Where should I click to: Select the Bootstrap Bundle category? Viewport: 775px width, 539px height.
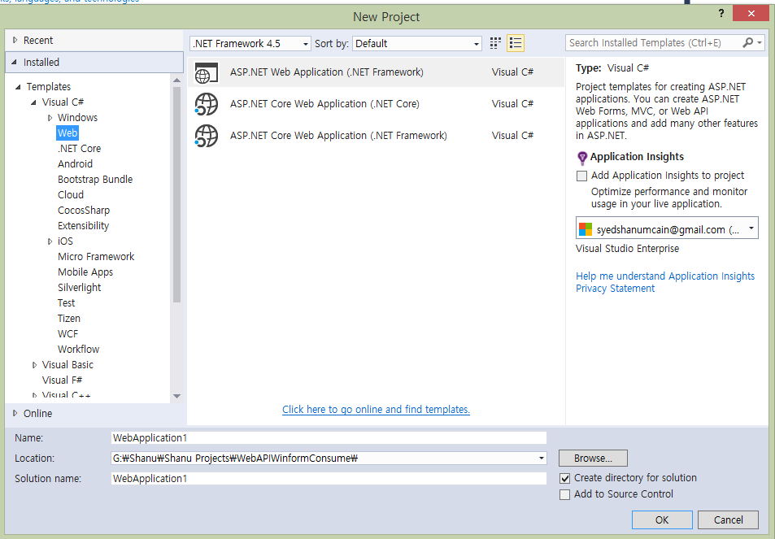coord(95,180)
